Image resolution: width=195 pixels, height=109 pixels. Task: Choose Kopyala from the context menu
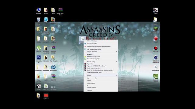tap(101, 81)
